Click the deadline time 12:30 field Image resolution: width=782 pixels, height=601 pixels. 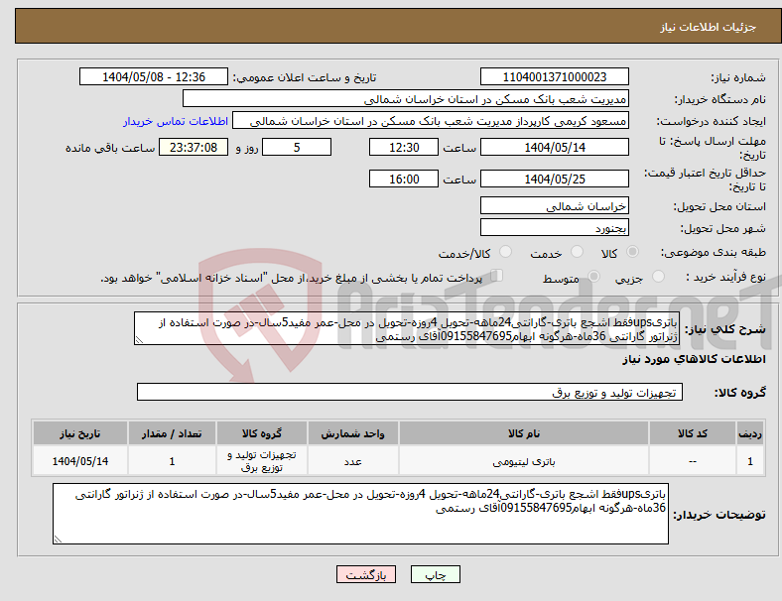pyautogui.click(x=404, y=148)
